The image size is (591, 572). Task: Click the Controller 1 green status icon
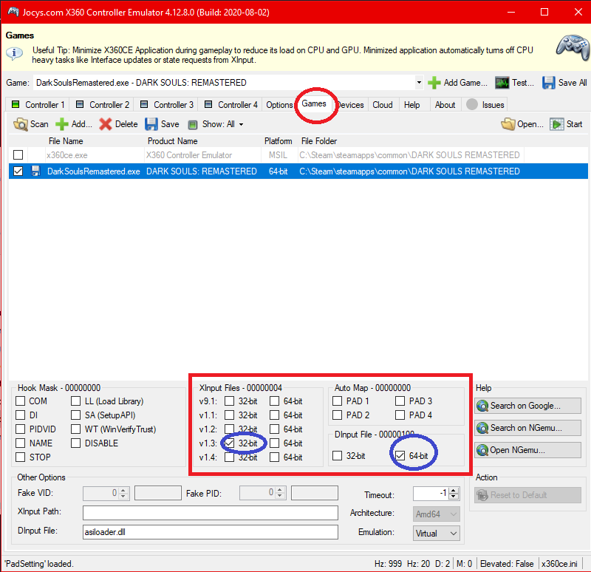tap(16, 104)
